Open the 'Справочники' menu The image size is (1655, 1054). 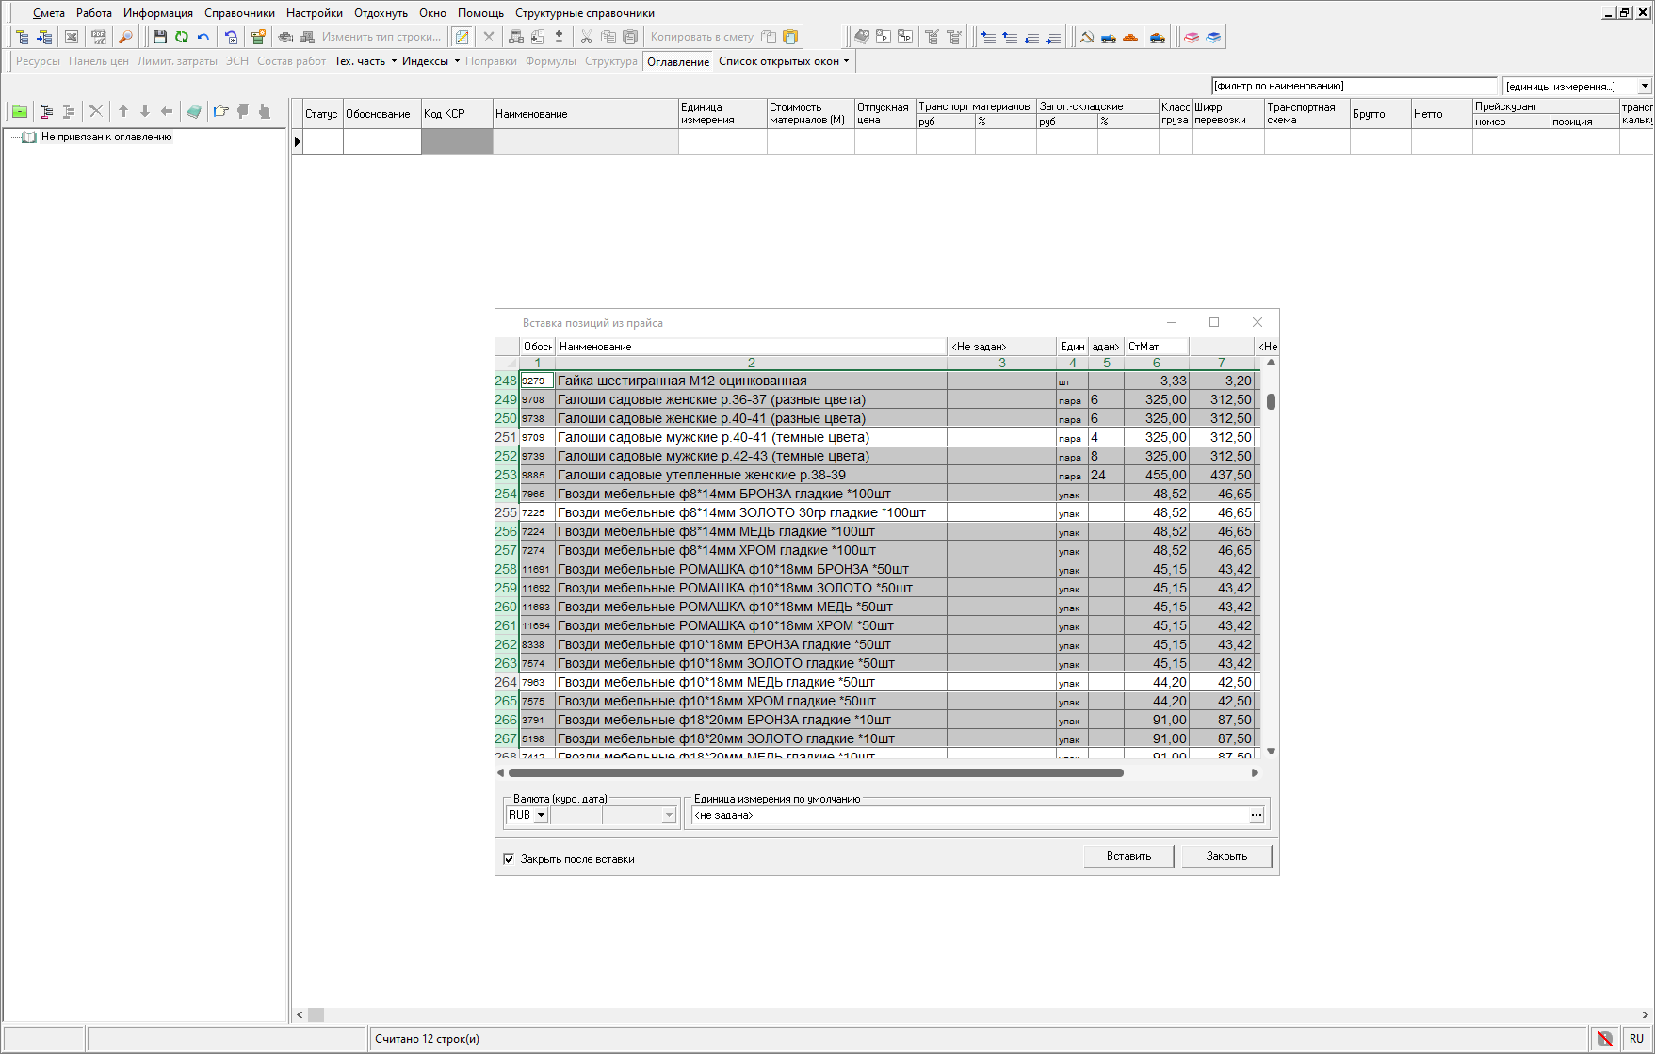(x=239, y=13)
